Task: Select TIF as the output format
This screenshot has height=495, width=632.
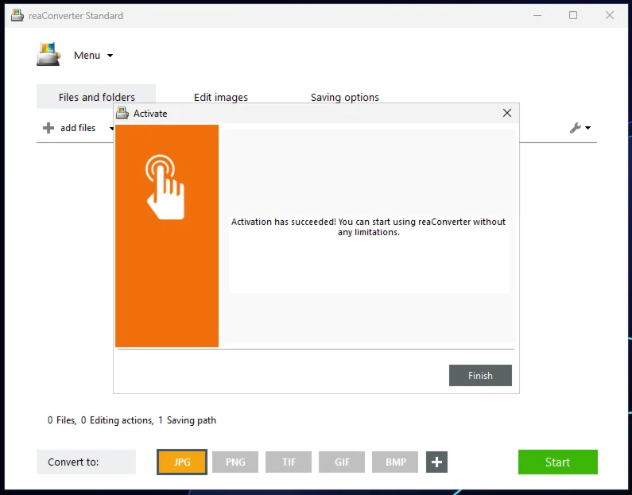Action: [289, 462]
